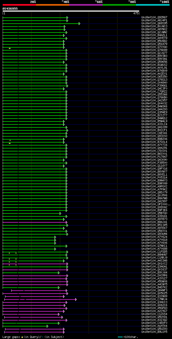Open hit UniRef100_Q9ZR67

coord(154,17)
